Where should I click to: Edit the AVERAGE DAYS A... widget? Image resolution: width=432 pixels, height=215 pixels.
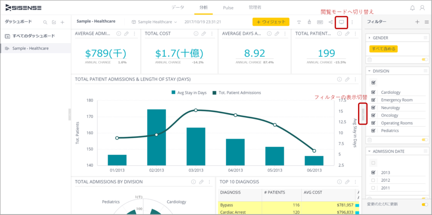click(x=277, y=34)
